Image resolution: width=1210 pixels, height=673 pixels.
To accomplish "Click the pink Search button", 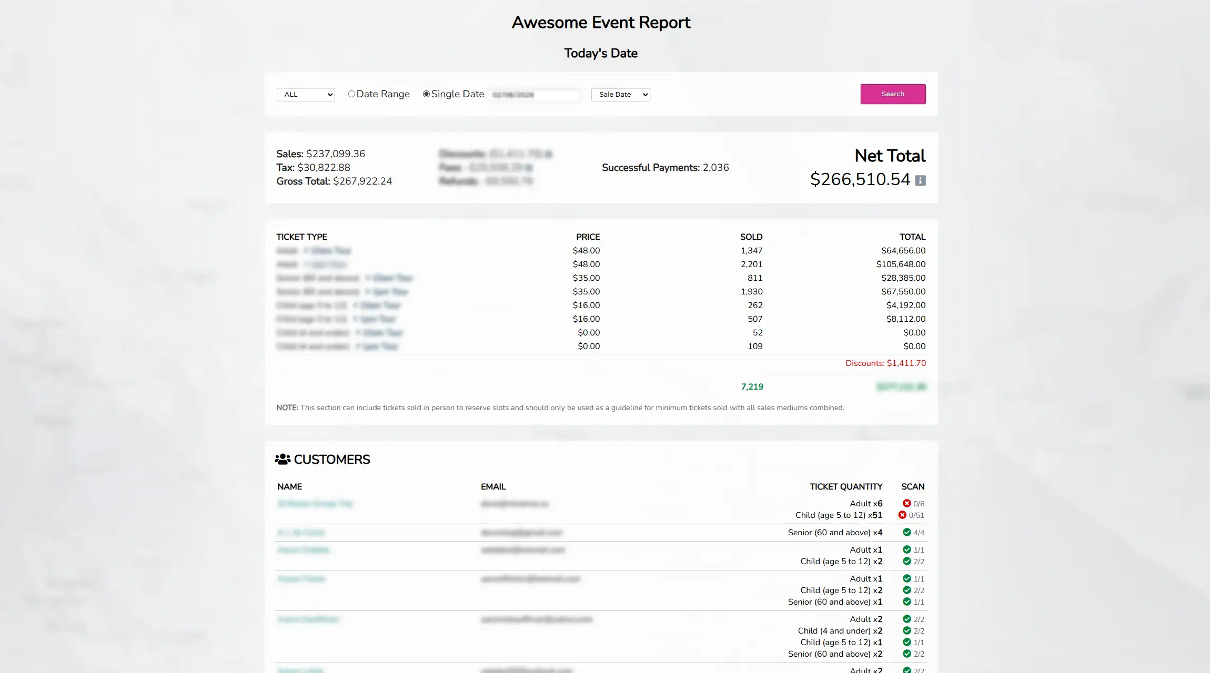I will click(893, 94).
